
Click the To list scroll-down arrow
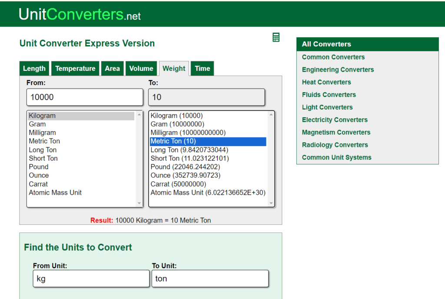(271, 203)
